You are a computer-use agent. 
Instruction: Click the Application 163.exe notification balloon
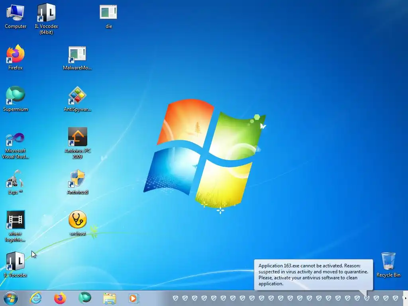tap(313, 275)
